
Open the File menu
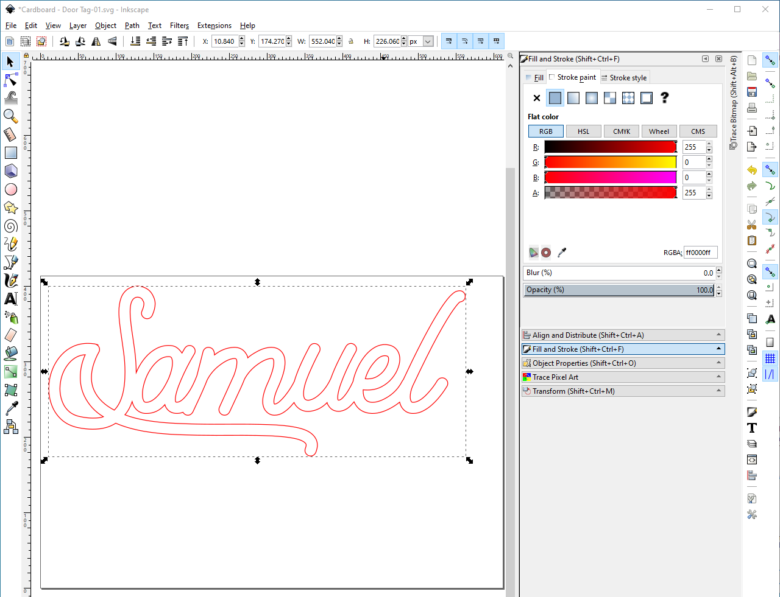11,26
